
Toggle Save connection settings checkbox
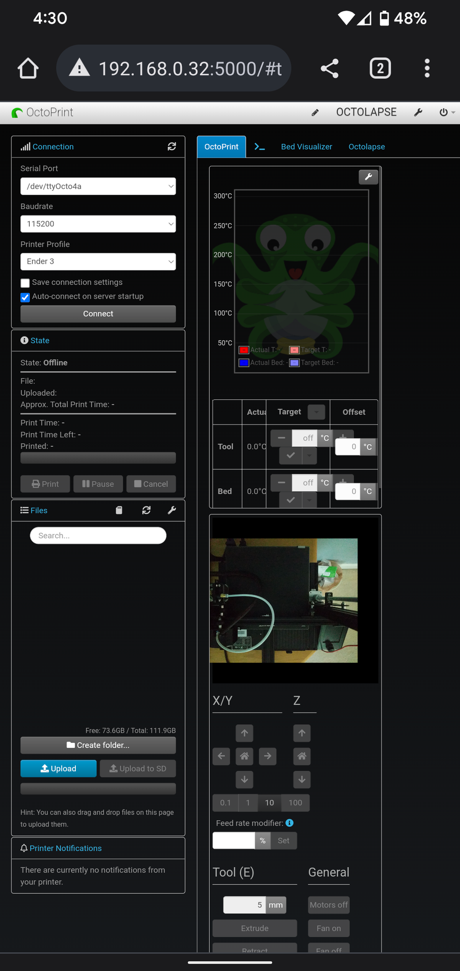point(25,283)
